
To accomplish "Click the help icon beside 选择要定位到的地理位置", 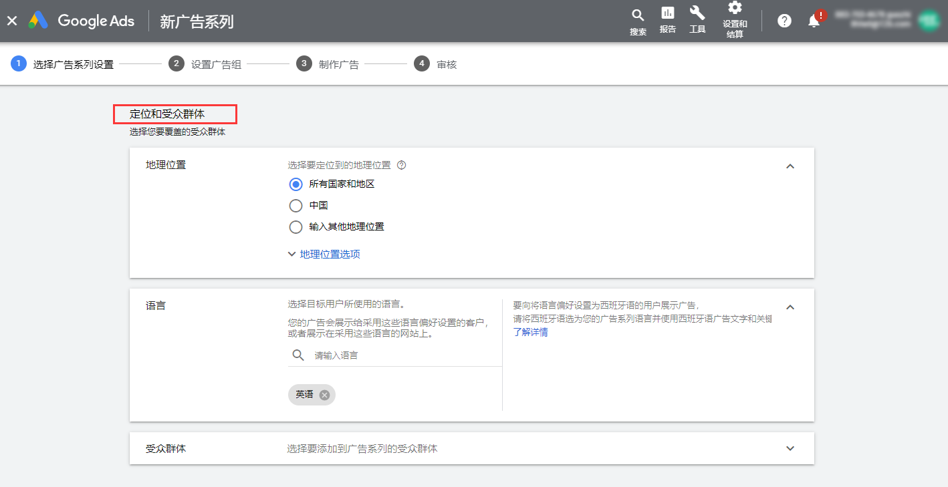I will coord(402,165).
